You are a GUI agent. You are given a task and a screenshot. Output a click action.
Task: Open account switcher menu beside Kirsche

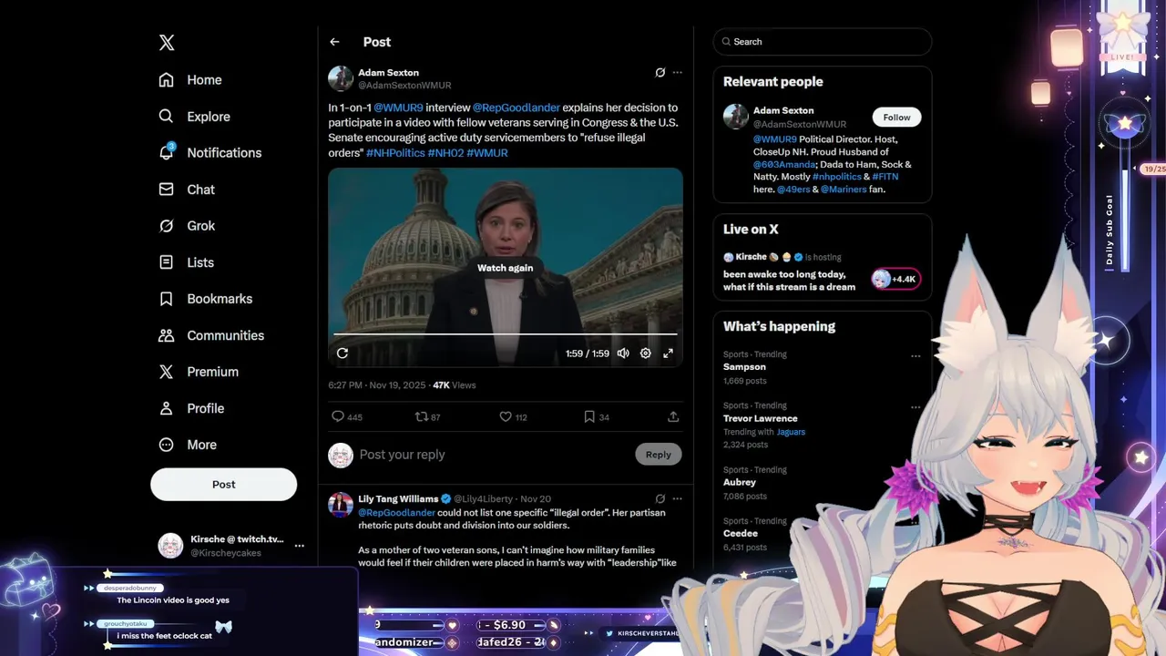299,546
